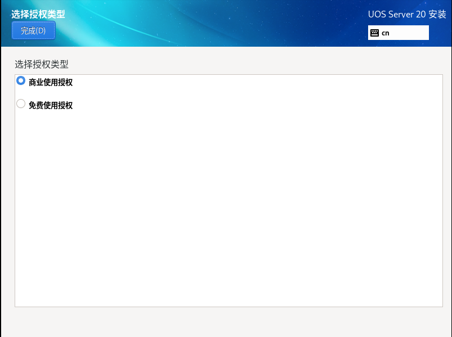This screenshot has width=452, height=337.
Task: Select the 商业使用授权 radio button
Action: (x=21, y=80)
